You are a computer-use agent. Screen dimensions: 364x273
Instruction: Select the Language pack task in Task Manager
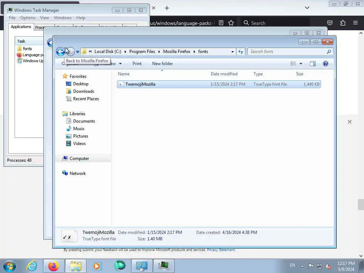(30, 55)
